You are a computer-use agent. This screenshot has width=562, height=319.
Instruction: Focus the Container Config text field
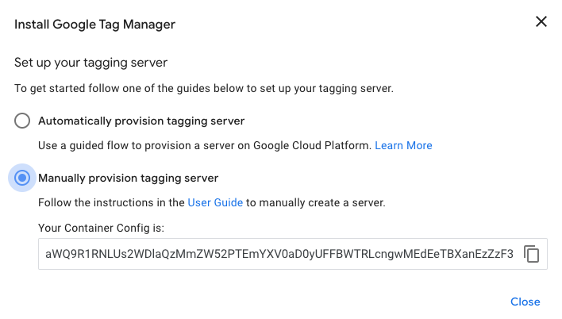click(292, 254)
